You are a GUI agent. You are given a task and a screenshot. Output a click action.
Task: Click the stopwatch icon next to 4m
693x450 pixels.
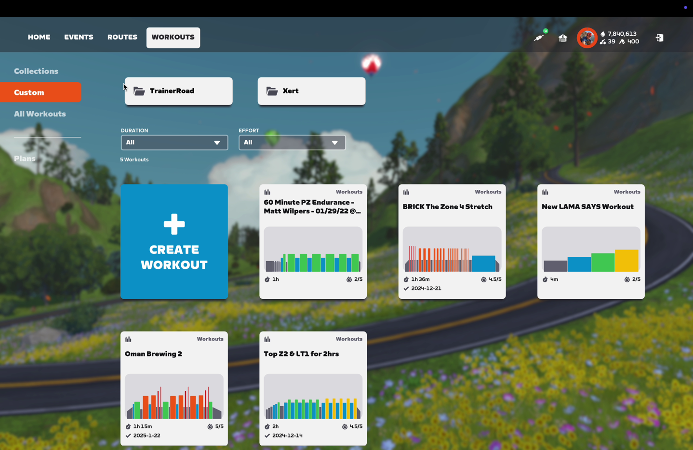click(x=545, y=279)
